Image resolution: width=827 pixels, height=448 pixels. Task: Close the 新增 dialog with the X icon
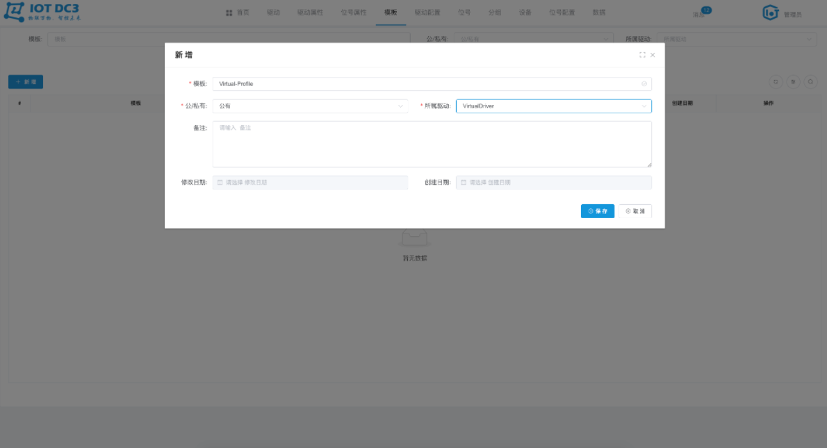pos(653,55)
